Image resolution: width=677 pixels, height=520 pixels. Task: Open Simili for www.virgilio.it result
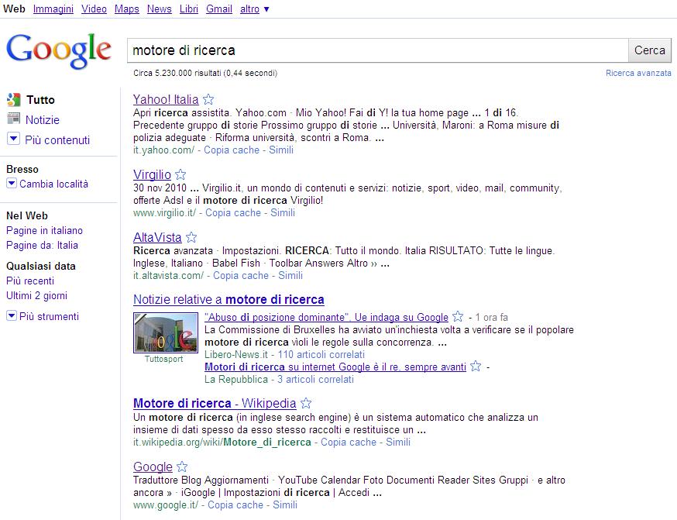click(283, 212)
